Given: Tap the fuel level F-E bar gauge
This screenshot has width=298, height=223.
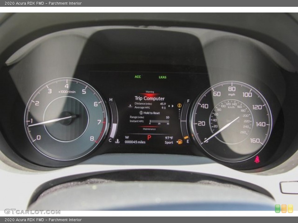Looking at the screenshot, I should pos(185,121).
